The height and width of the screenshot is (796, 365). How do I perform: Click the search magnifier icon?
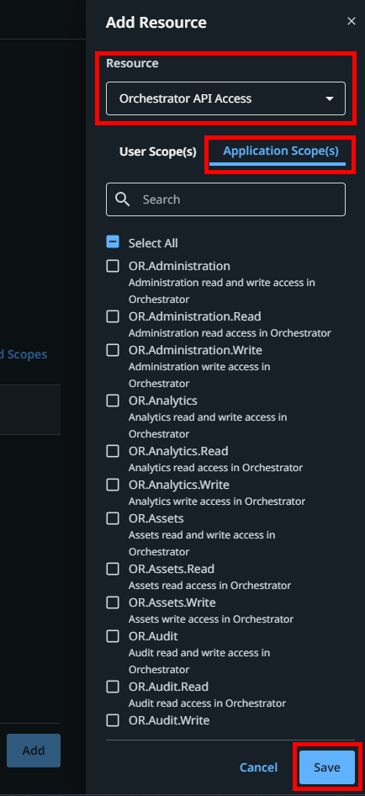(122, 199)
